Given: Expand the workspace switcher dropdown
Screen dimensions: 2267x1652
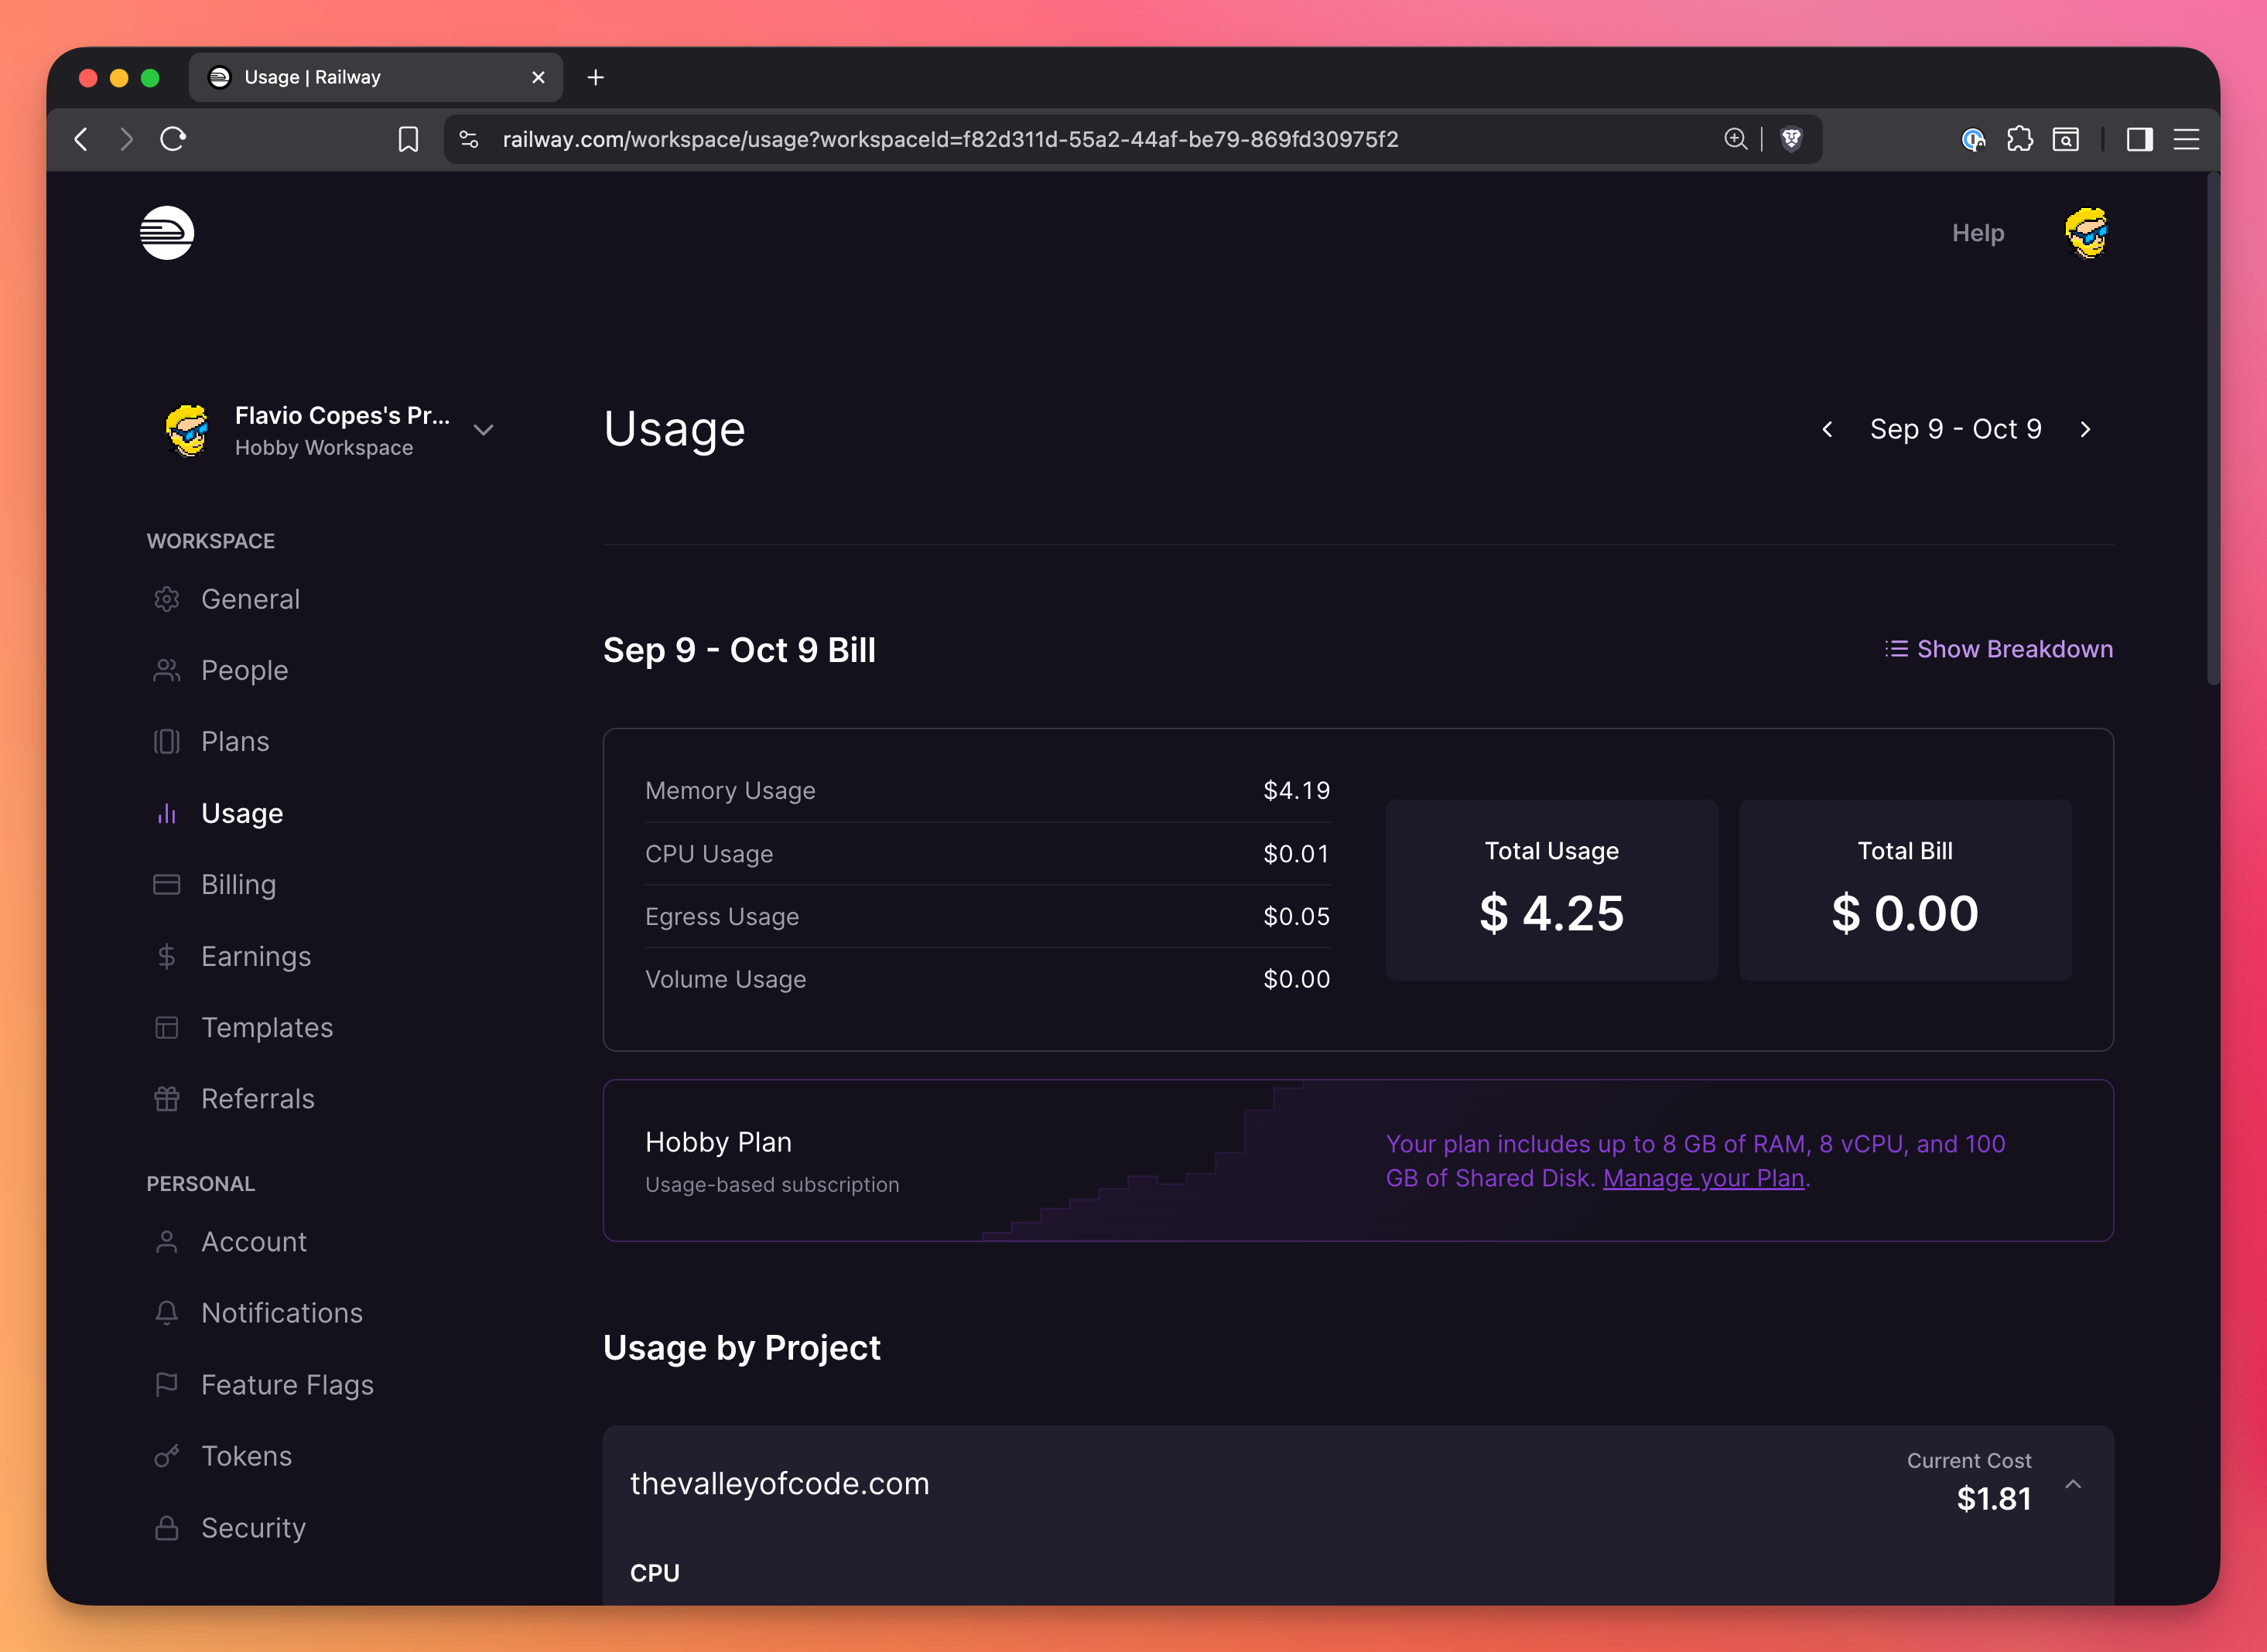Looking at the screenshot, I should (x=484, y=430).
